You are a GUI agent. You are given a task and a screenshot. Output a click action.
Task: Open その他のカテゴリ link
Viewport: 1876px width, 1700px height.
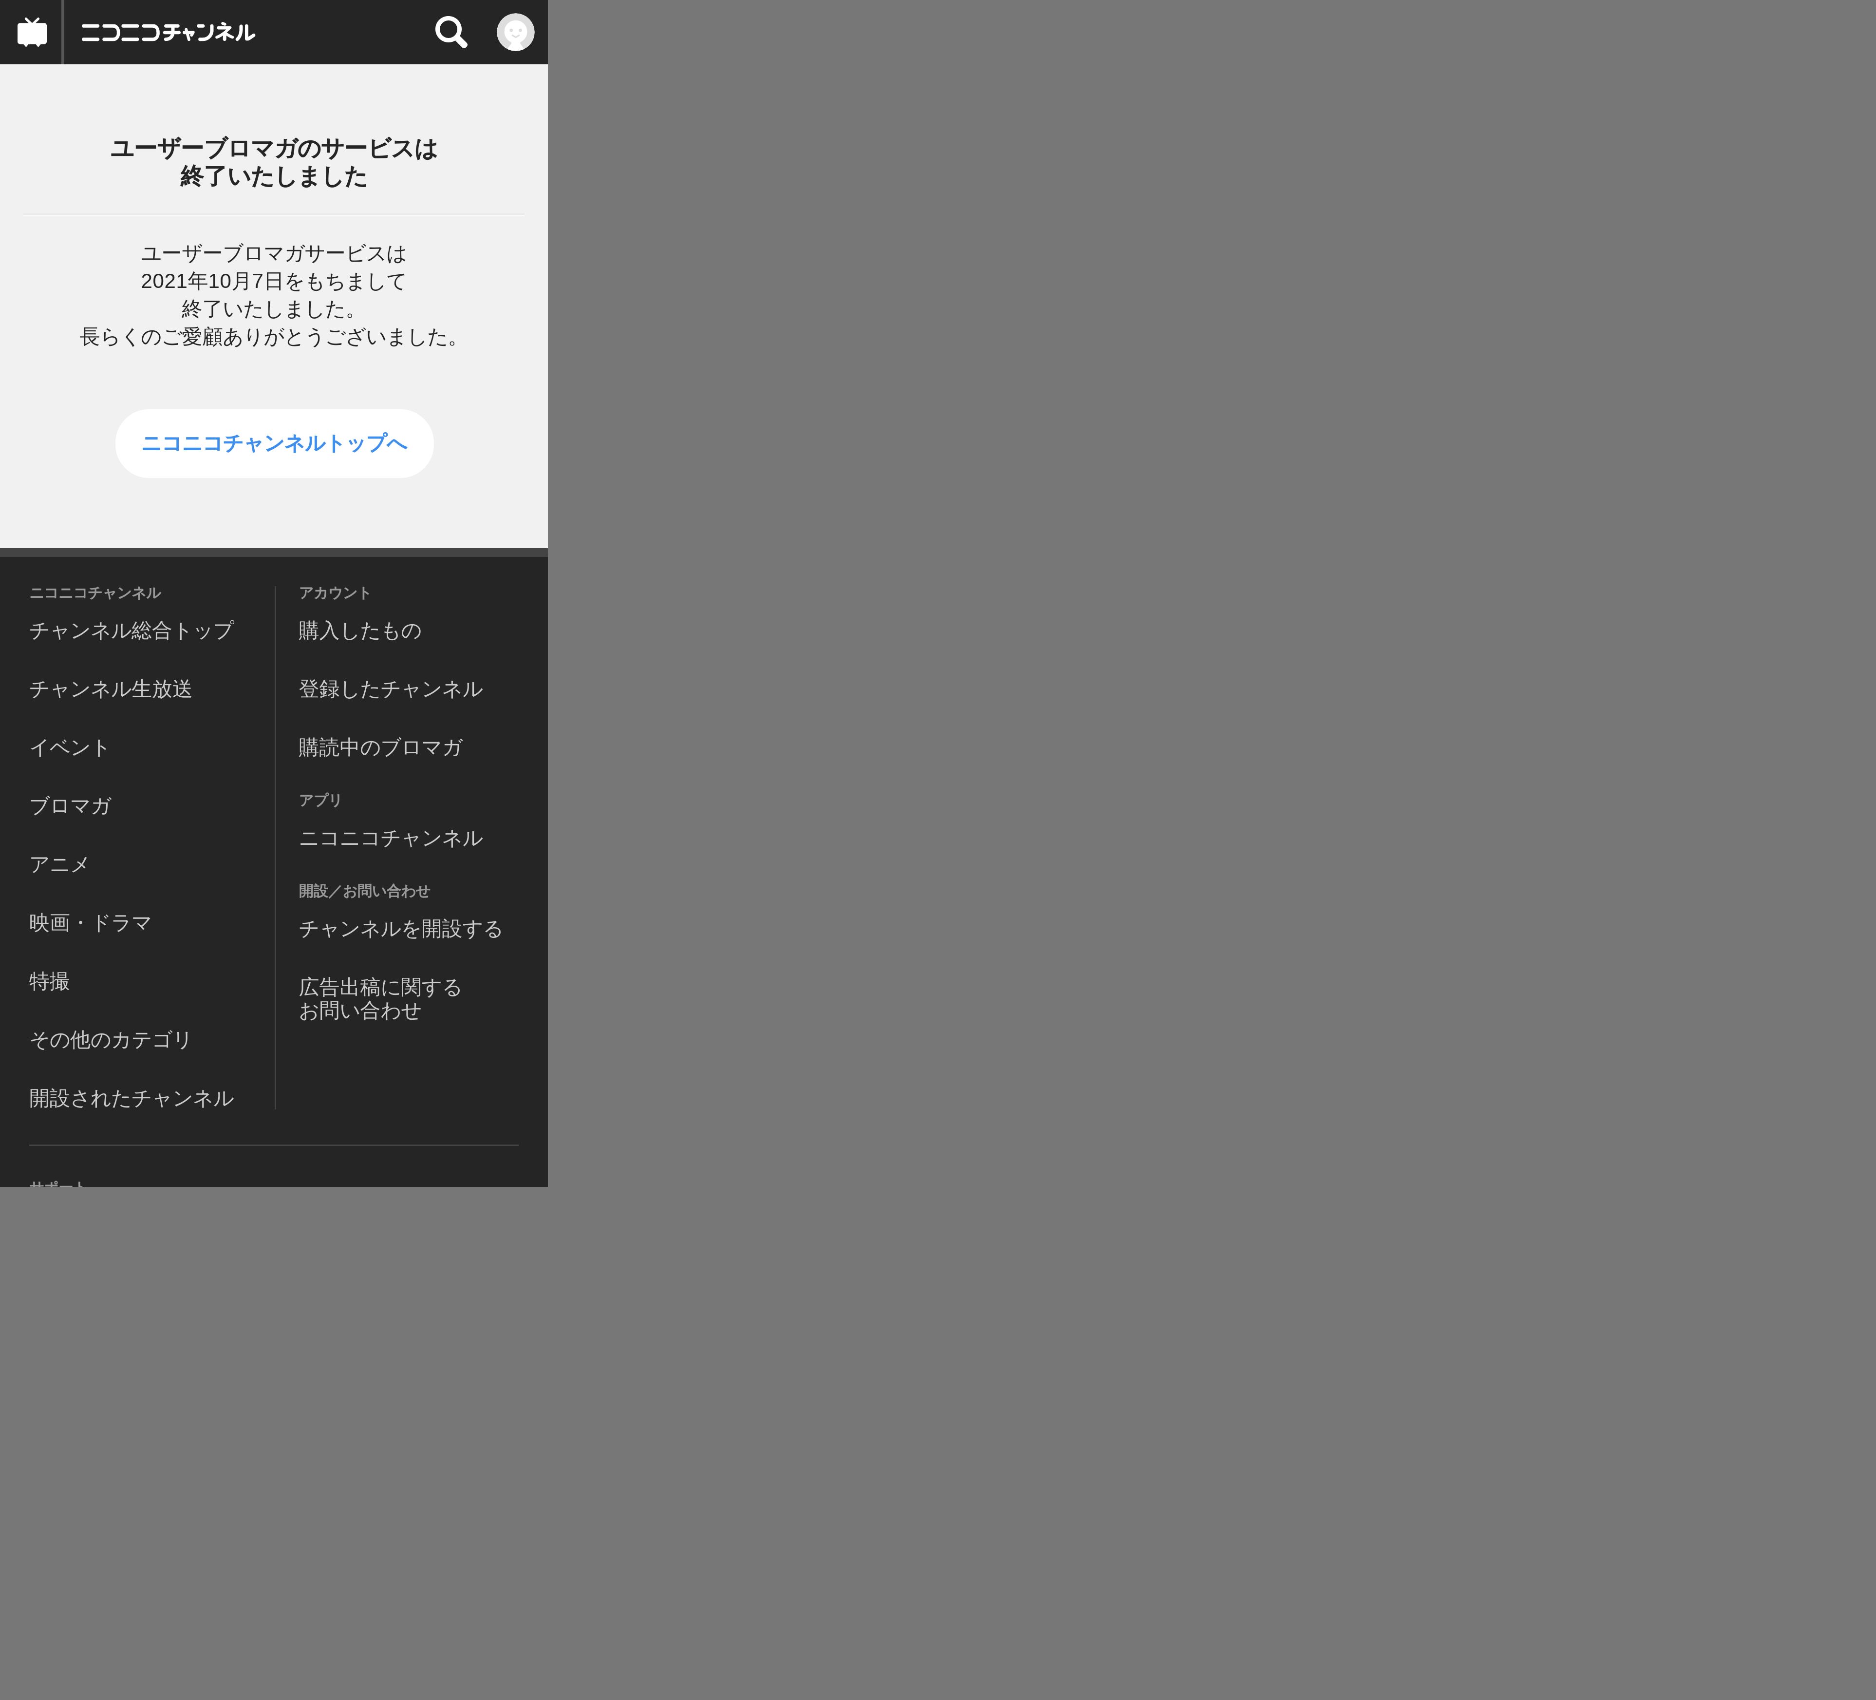(111, 1040)
